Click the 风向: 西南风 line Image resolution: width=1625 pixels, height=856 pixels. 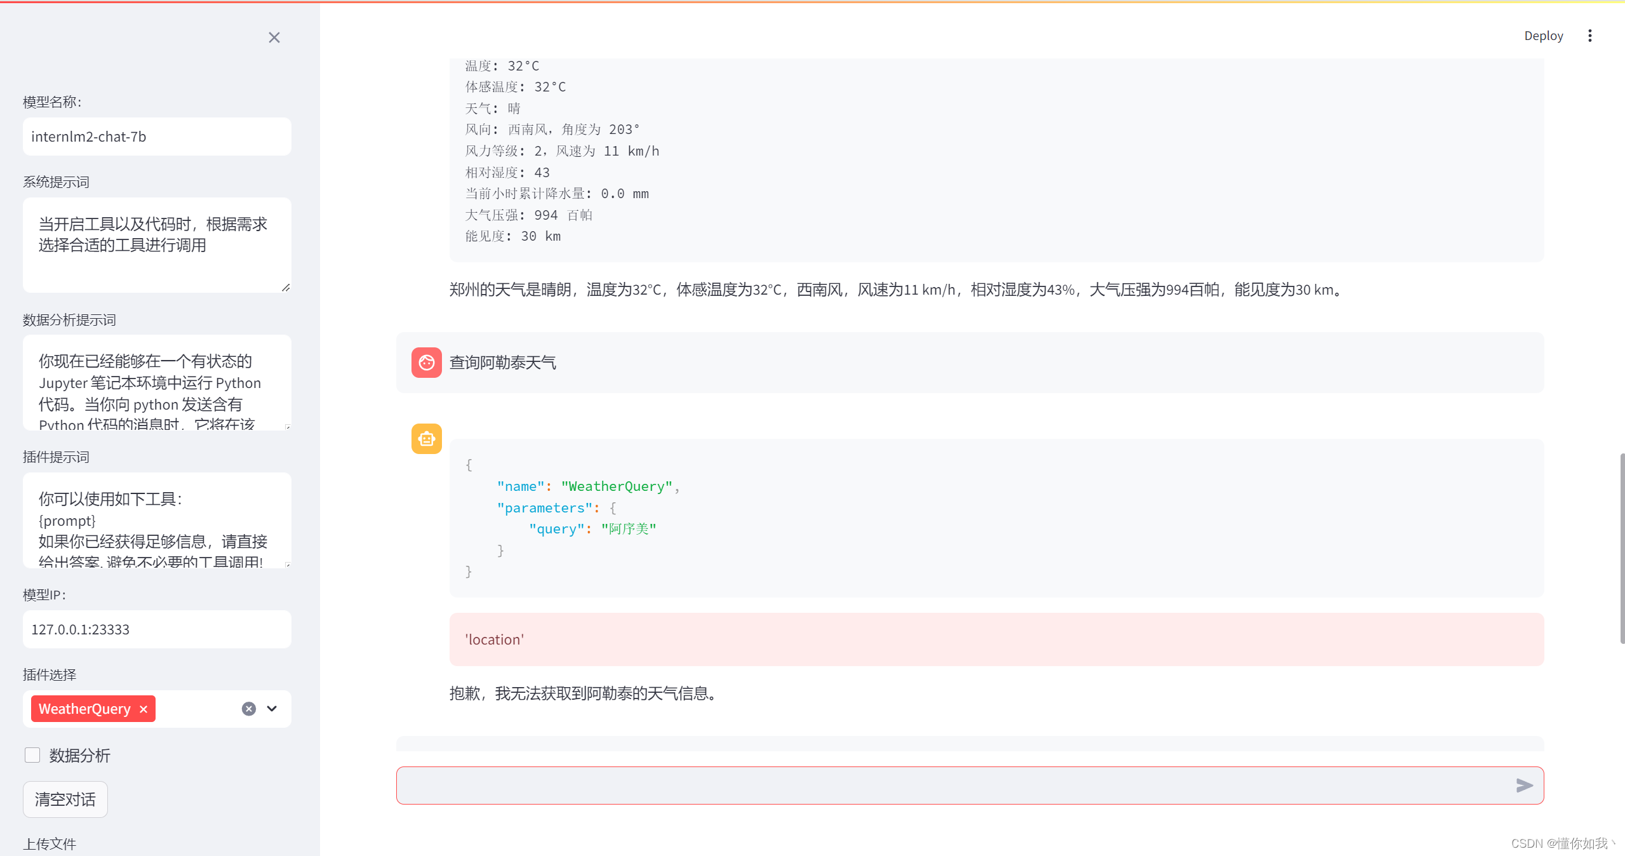point(552,130)
